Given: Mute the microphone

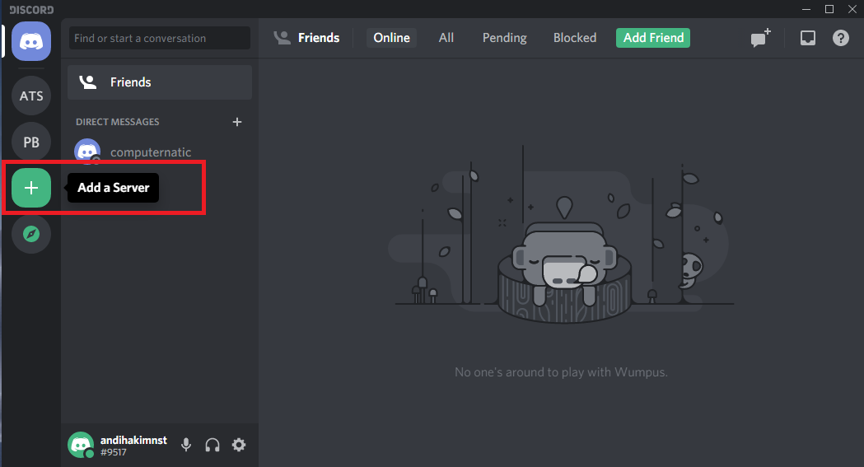Looking at the screenshot, I should (186, 445).
